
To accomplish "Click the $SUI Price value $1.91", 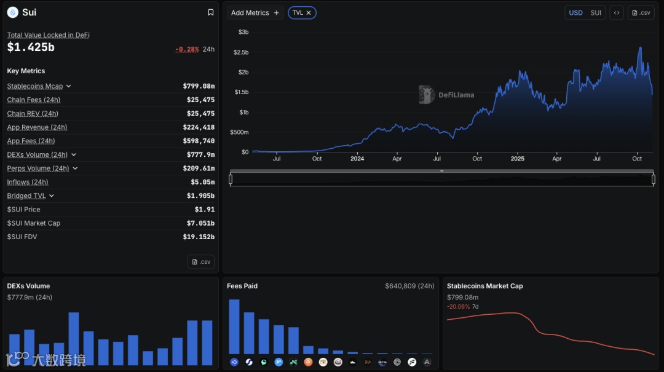I will coord(205,209).
